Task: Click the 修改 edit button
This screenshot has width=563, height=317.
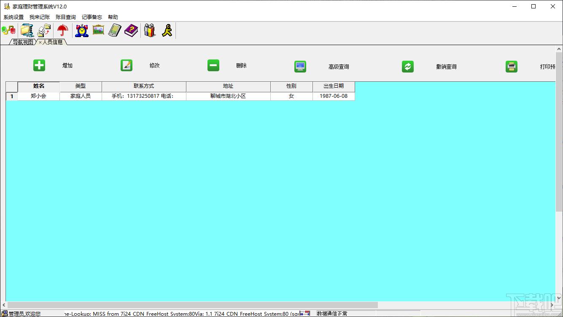Action: (127, 65)
